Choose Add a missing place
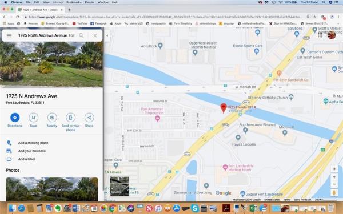The image size is (343, 214). point(33,143)
